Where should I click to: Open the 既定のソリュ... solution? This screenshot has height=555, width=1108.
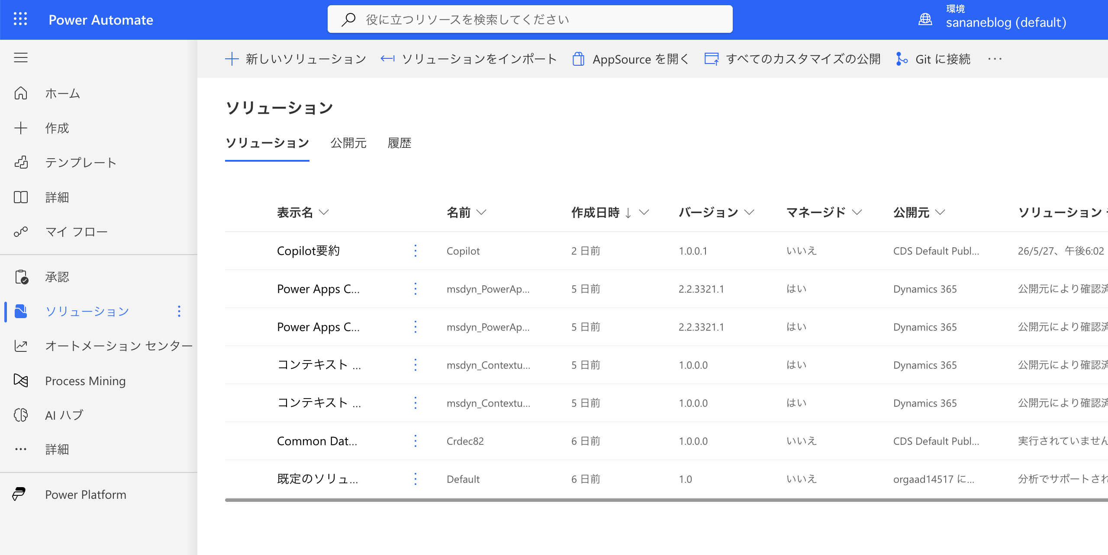tap(318, 479)
